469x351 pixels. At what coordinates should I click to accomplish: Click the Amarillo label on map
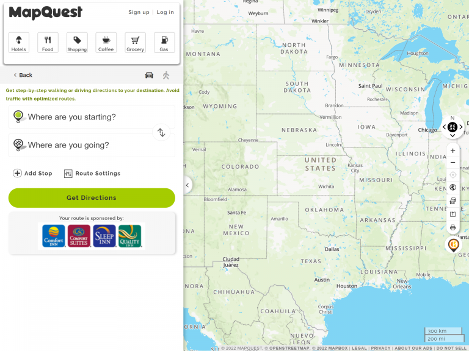pyautogui.click(x=279, y=219)
